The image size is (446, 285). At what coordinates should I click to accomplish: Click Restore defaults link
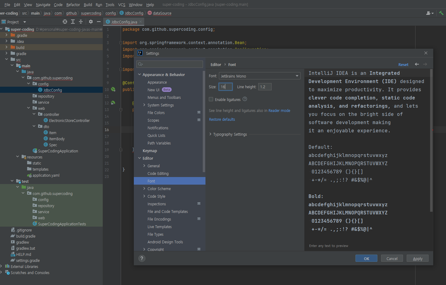coord(222,119)
